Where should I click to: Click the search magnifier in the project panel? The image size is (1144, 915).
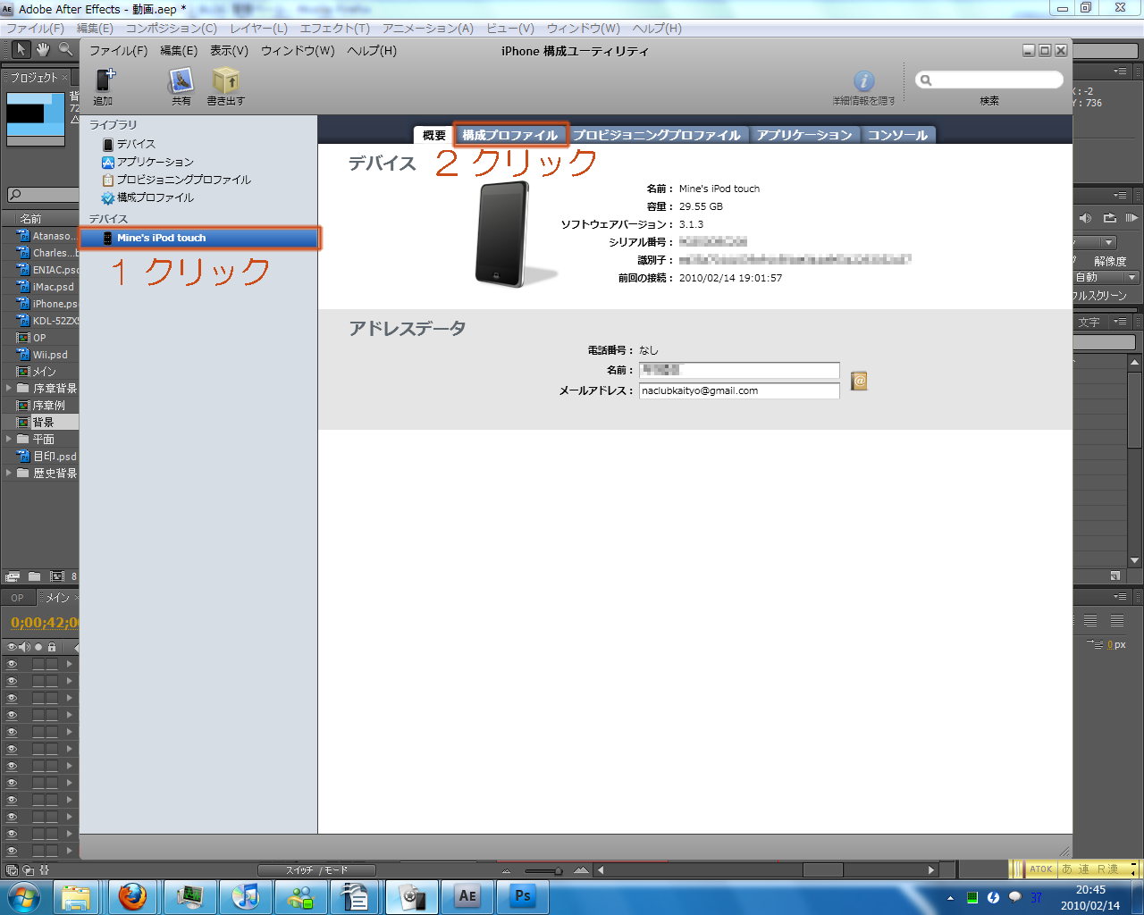[x=14, y=194]
